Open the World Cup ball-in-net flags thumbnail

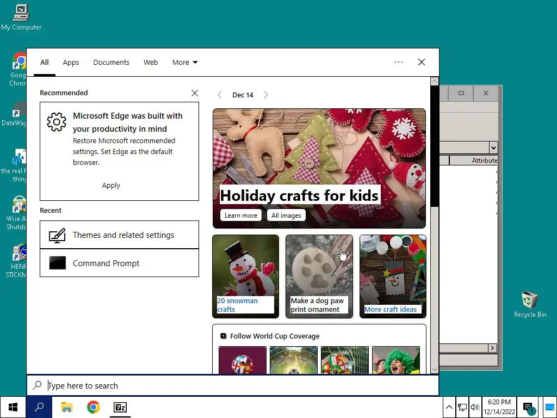tap(344, 360)
